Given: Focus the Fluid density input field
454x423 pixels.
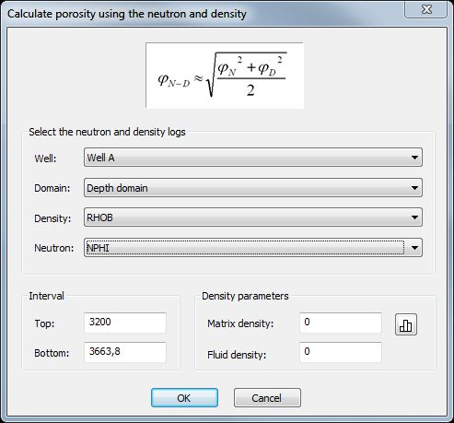Looking at the screenshot, I should pos(341,352).
